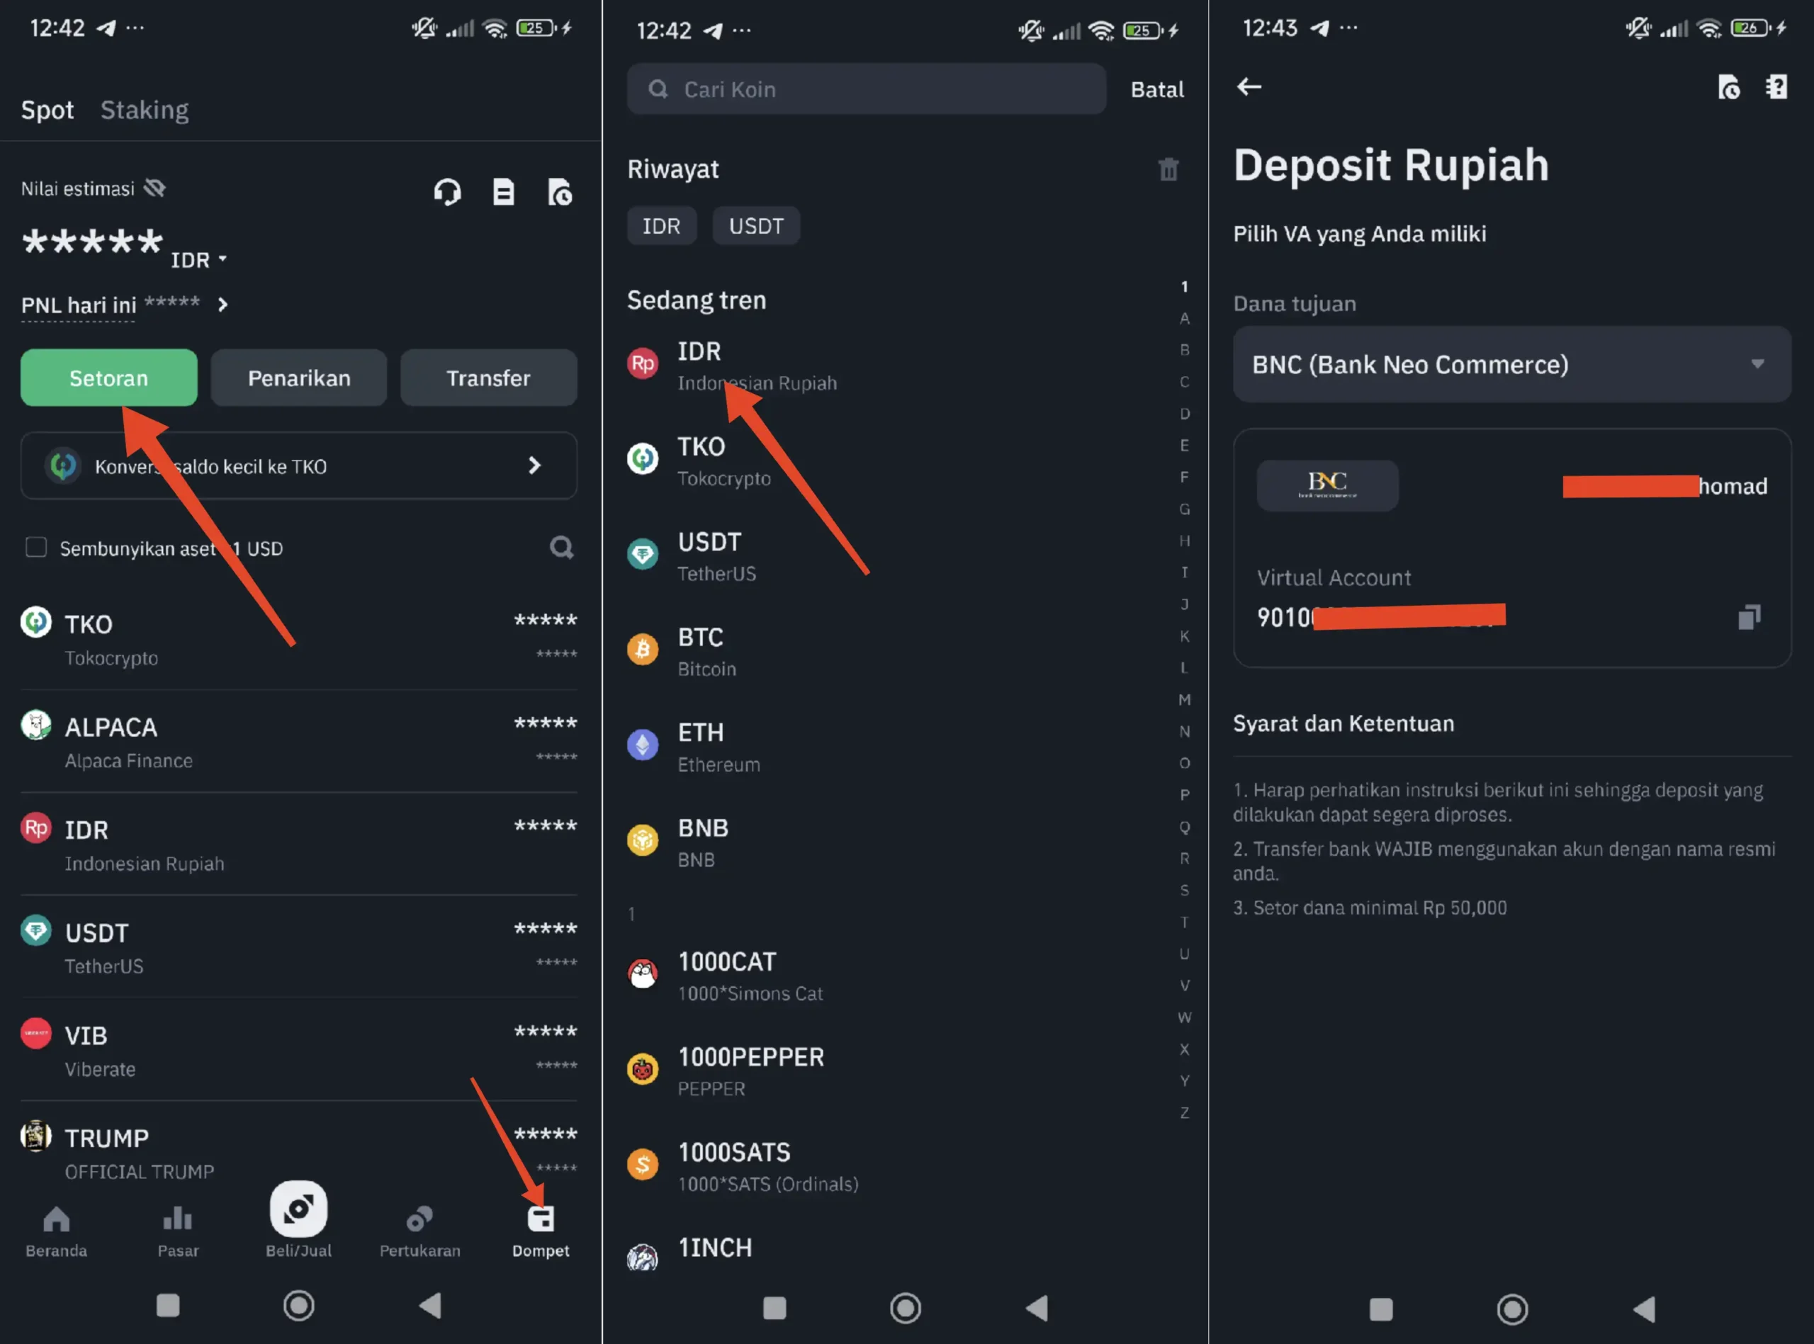Image resolution: width=1814 pixels, height=1344 pixels.
Task: Tap the Beli/Jual center button
Action: [x=298, y=1219]
